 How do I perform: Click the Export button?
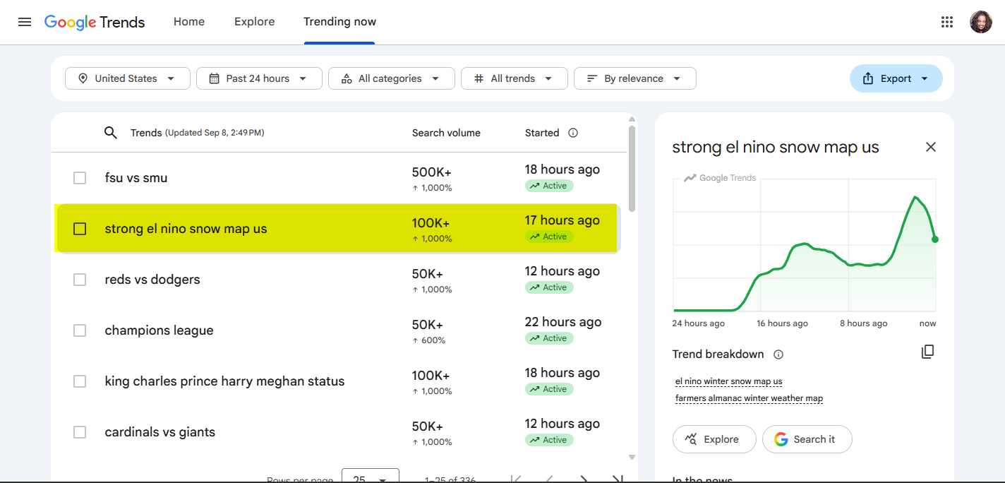[896, 78]
